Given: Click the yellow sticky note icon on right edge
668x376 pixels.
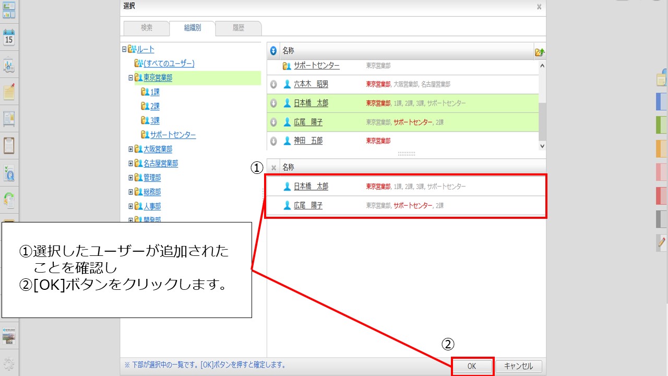Looking at the screenshot, I should coord(661,79).
